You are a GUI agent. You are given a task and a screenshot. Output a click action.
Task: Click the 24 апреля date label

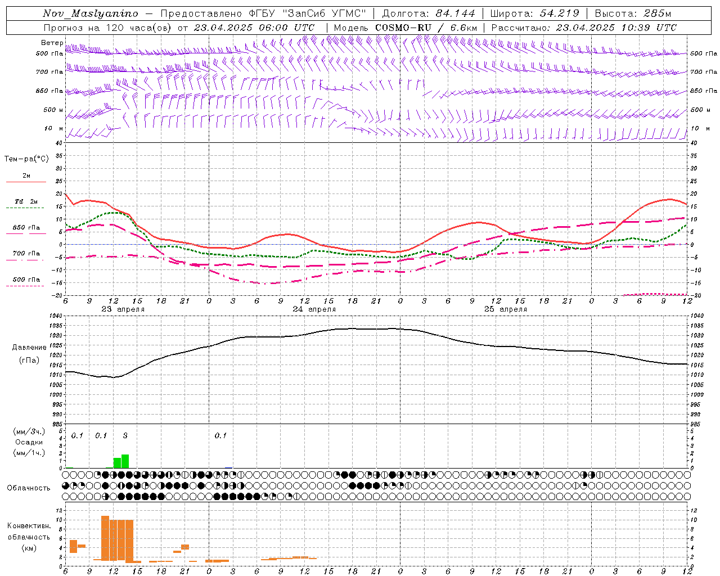(314, 309)
